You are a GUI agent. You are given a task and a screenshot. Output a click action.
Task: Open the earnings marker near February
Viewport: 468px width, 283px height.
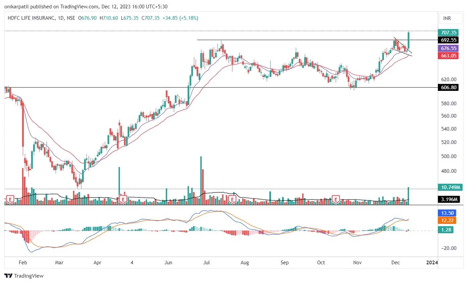(x=10, y=200)
